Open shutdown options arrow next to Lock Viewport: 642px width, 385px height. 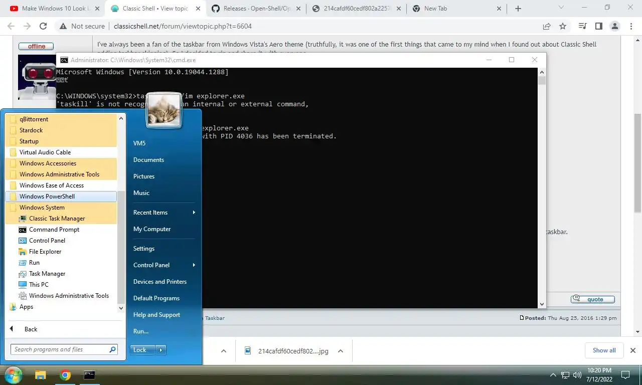pyautogui.click(x=160, y=350)
